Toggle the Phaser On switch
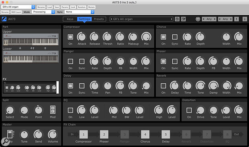 (x=163, y=61)
